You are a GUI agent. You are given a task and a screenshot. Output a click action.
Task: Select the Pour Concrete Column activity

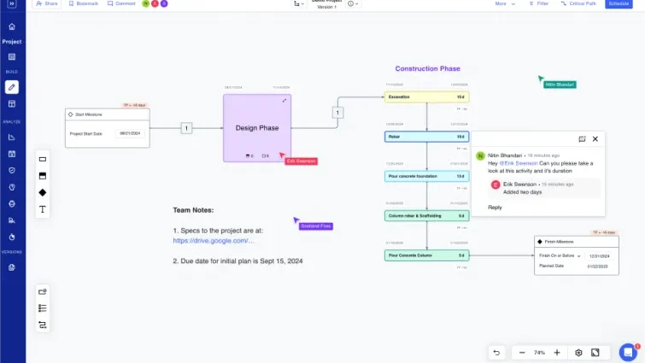click(x=426, y=255)
